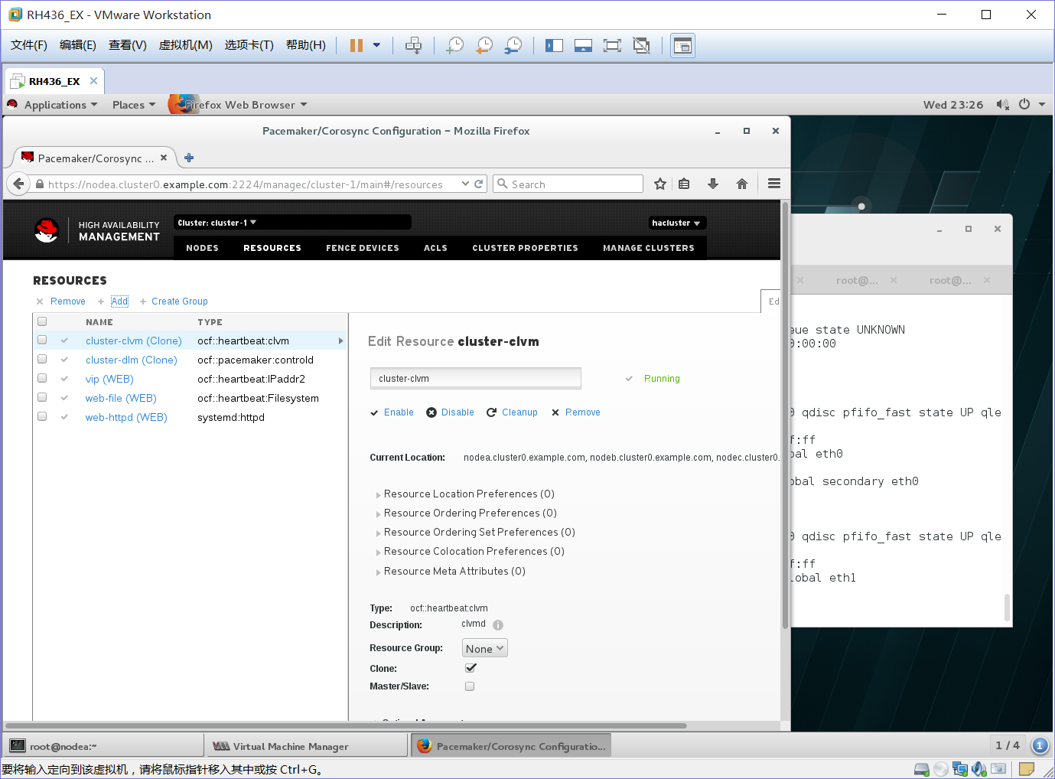Open the 文件(F) menu

point(29,45)
